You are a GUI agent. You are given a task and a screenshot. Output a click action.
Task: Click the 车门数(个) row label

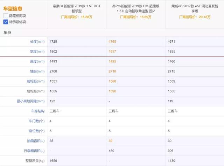pyautogui.click(x=37, y=121)
